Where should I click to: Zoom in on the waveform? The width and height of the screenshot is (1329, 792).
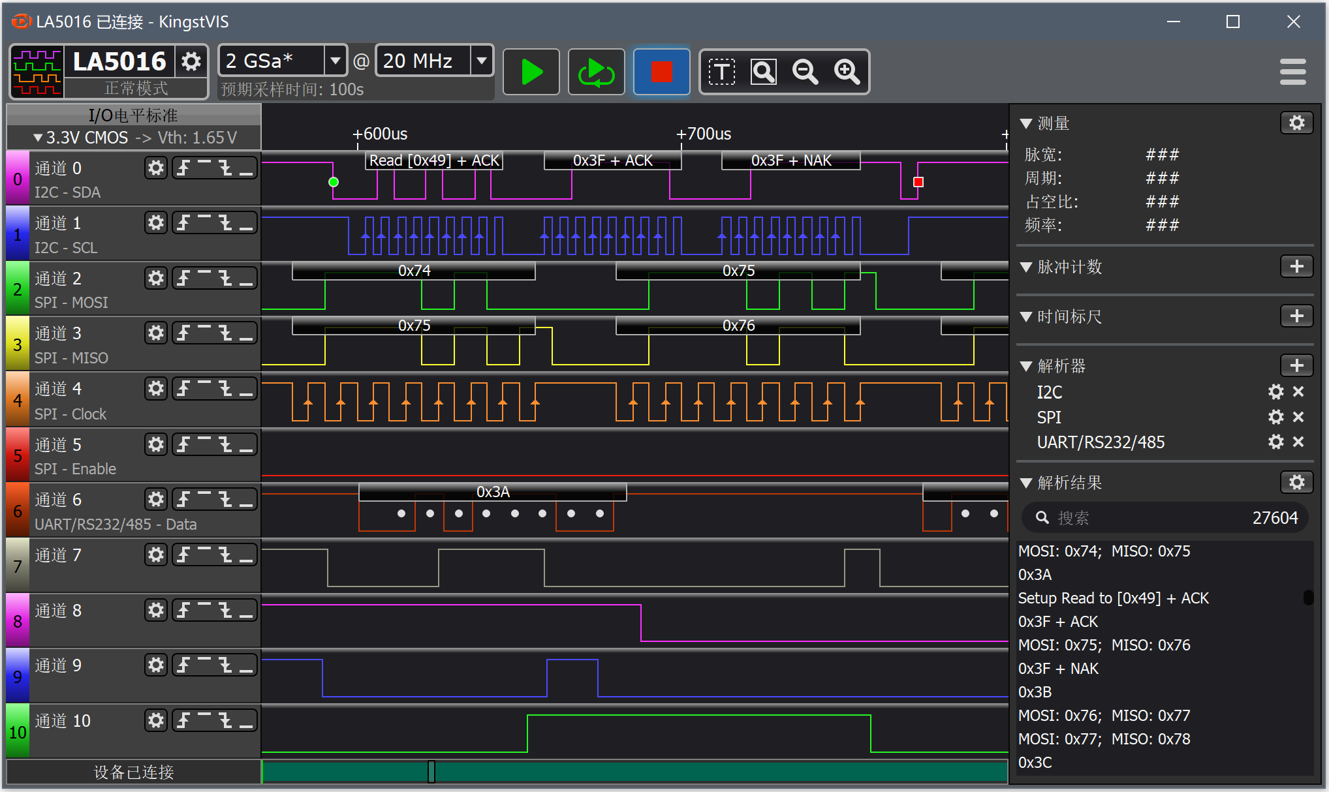click(847, 72)
